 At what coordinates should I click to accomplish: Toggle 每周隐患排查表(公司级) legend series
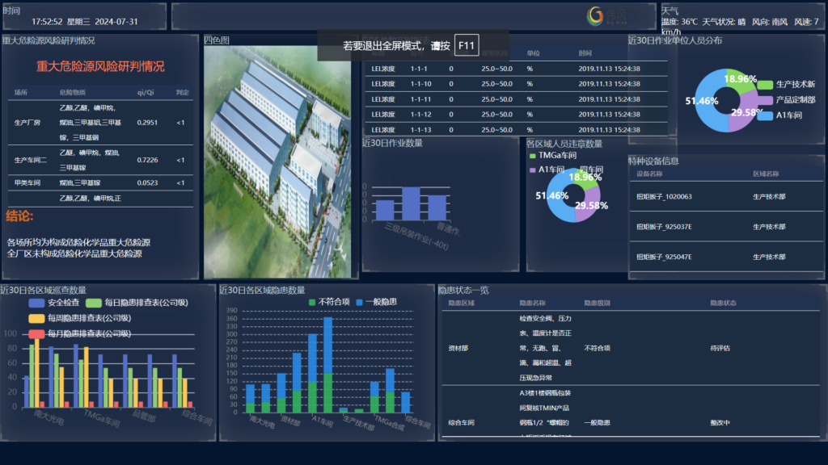pyautogui.click(x=80, y=318)
